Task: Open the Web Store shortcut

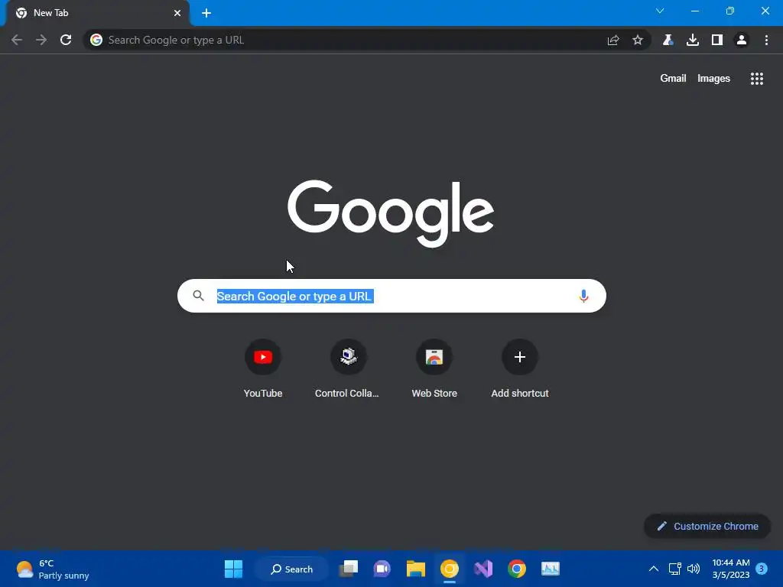Action: 434,369
